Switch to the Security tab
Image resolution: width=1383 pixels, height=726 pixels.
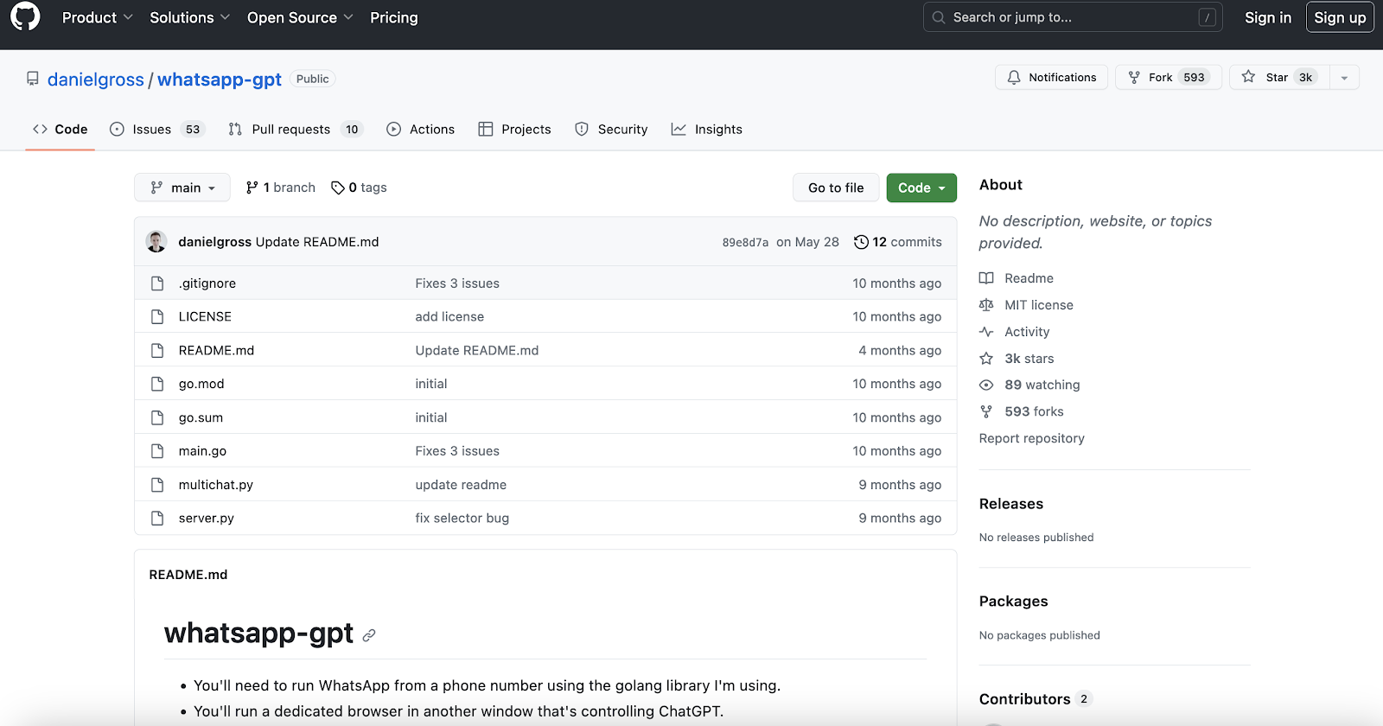(x=611, y=130)
